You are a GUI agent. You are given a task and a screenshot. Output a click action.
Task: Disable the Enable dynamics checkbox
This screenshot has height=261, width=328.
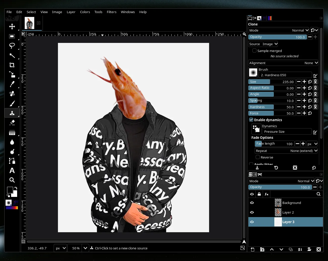pos(251,120)
